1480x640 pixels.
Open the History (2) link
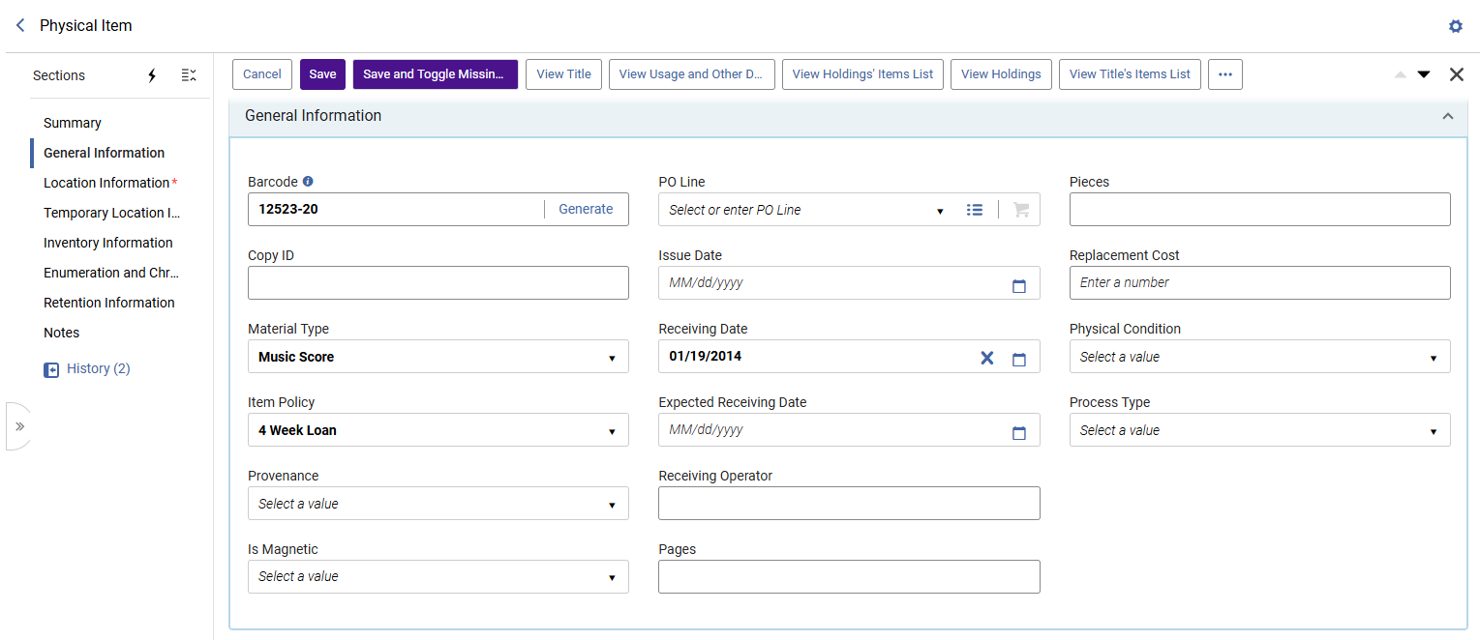pos(98,368)
